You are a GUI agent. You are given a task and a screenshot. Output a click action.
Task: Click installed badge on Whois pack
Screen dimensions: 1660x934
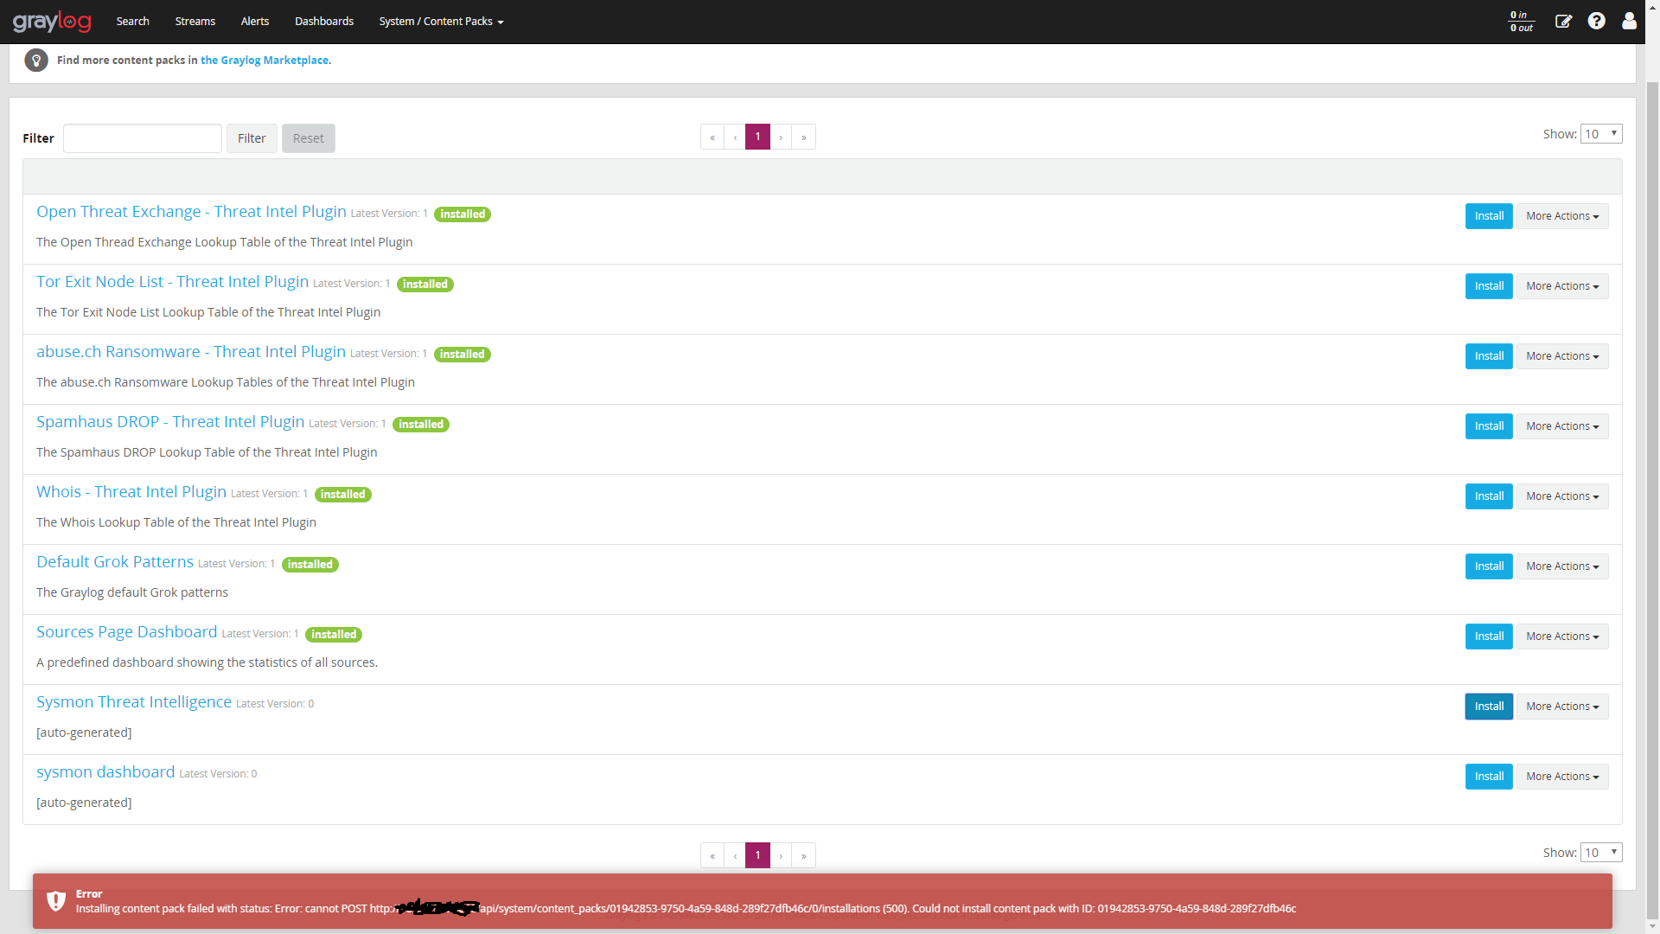(x=343, y=495)
